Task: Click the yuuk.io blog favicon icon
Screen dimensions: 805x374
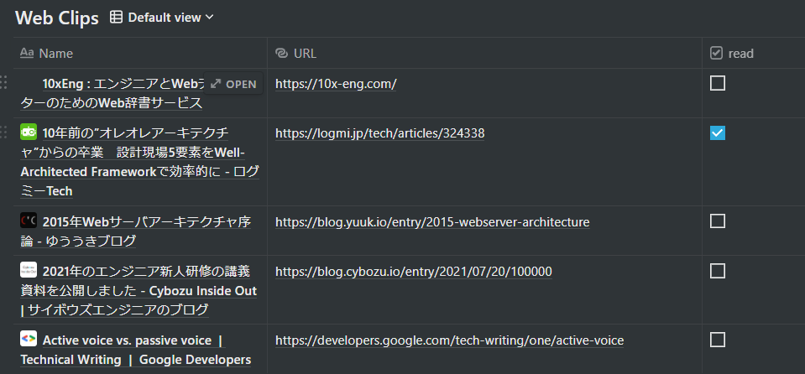Action: (29, 221)
